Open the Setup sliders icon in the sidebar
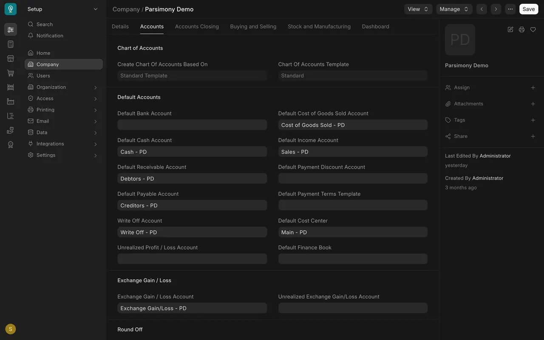Image resolution: width=544 pixels, height=340 pixels. point(11,30)
